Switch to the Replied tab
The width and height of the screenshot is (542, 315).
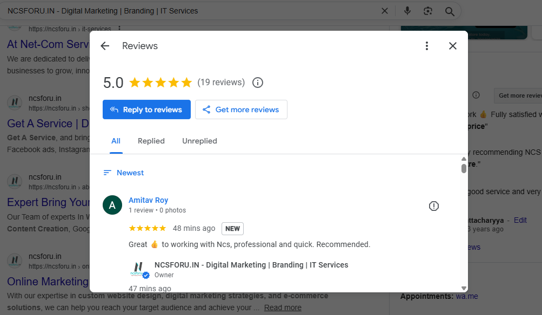tap(151, 141)
